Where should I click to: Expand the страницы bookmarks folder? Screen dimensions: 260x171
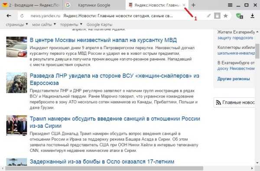[x=17, y=25]
